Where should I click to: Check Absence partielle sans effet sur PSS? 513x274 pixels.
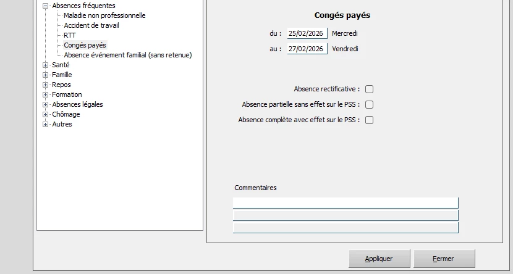[x=370, y=105]
